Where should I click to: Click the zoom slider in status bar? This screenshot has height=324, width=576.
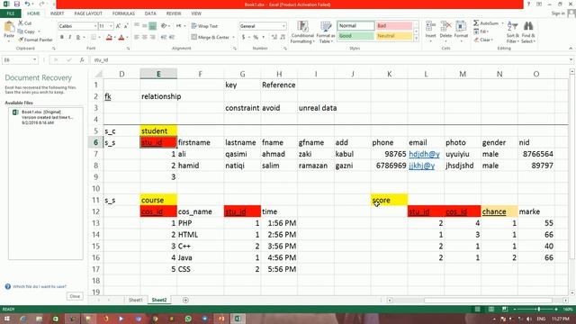[x=538, y=310]
